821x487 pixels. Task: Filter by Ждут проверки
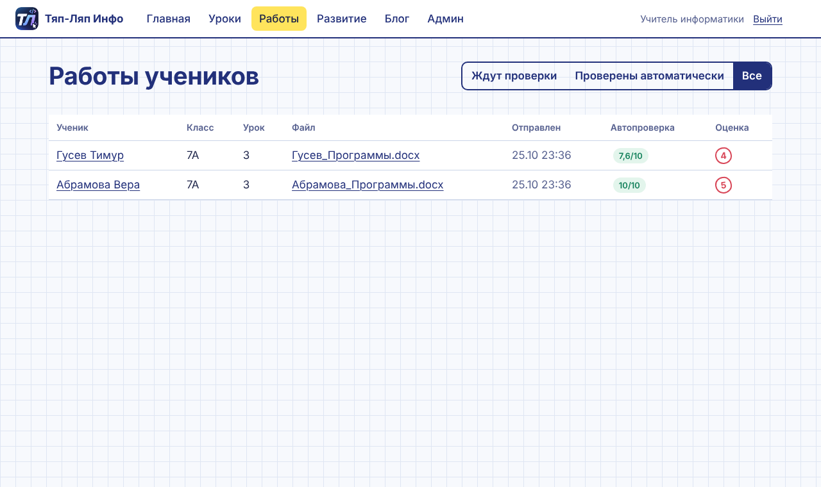pyautogui.click(x=514, y=76)
